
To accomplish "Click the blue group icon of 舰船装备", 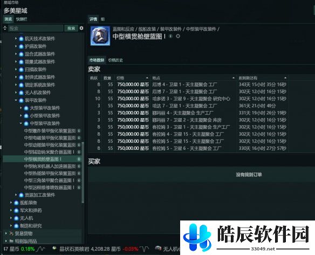I will pos(17,203).
